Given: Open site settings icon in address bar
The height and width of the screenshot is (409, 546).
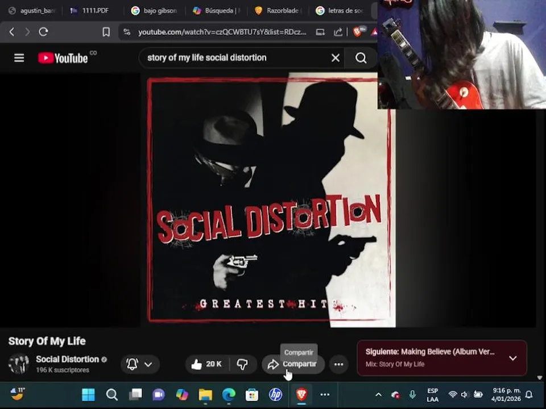Looking at the screenshot, I should 127,32.
